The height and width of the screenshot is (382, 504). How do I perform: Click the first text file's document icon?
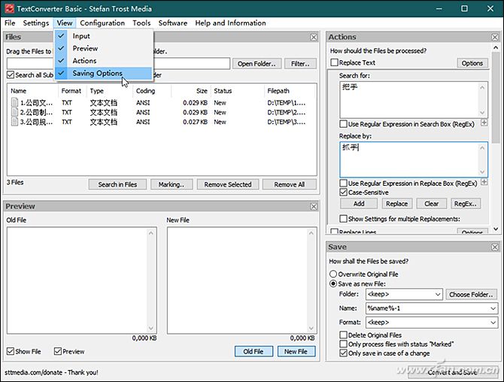[14, 102]
